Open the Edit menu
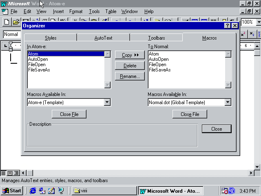 click(x=27, y=11)
